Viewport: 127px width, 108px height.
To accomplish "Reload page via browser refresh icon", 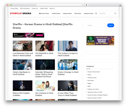I will (83, 5).
